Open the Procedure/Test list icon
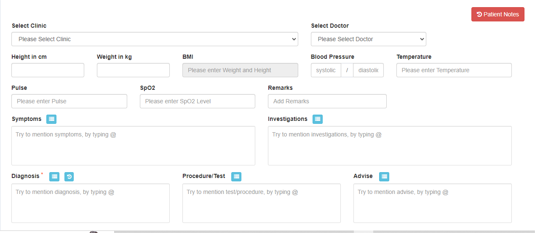The width and height of the screenshot is (535, 233). tap(236, 177)
